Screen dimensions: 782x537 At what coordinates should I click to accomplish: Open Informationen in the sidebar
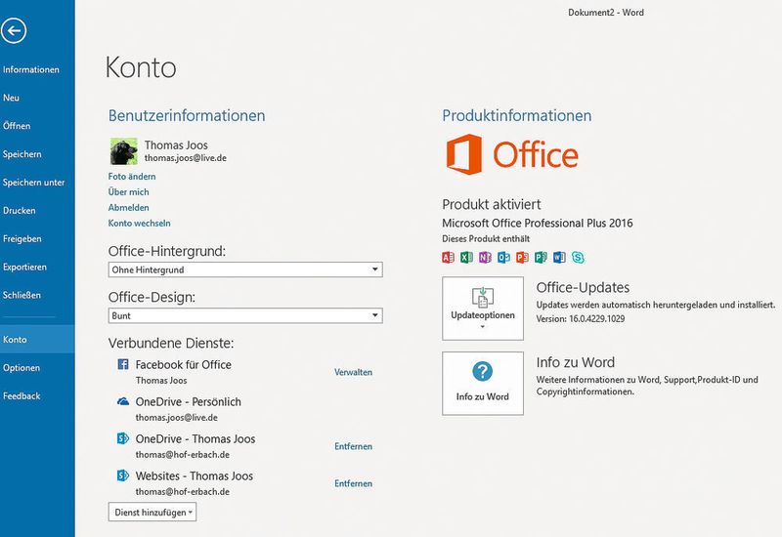coord(31,69)
